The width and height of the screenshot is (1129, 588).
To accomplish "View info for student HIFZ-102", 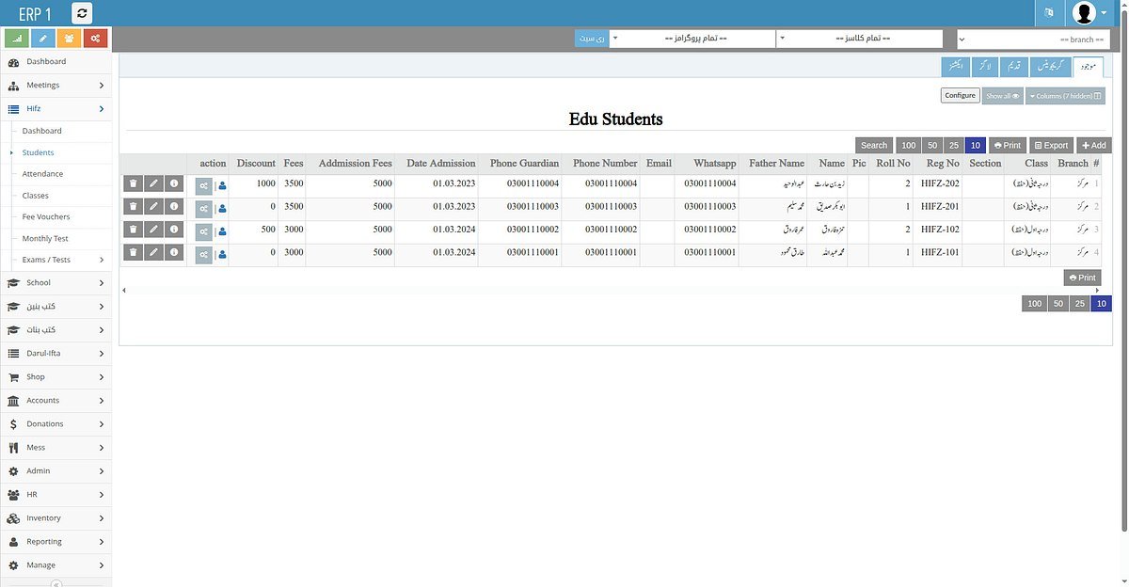I will click(x=174, y=229).
